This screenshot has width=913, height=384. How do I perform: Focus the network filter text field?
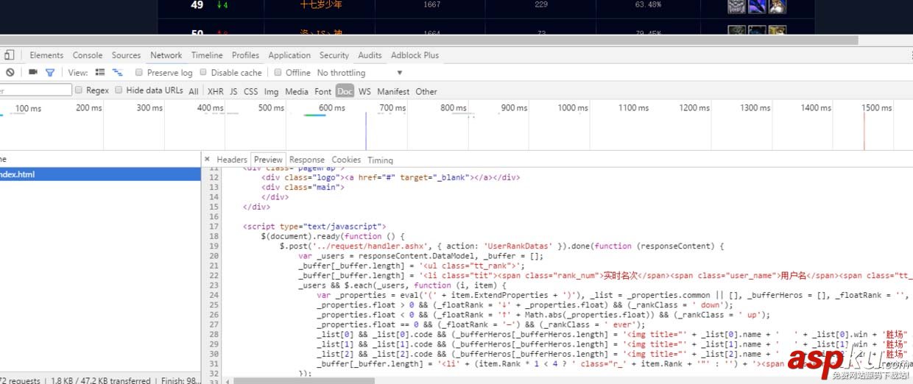pyautogui.click(x=35, y=90)
